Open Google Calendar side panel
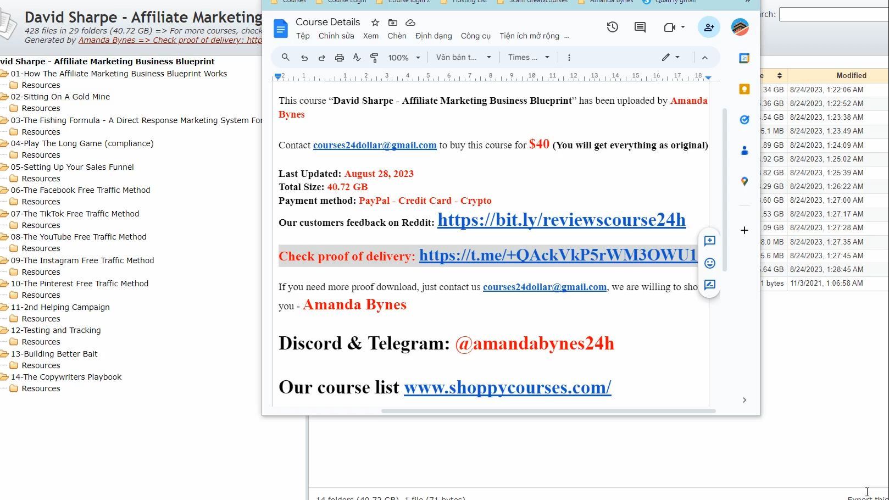This screenshot has height=500, width=889. pyautogui.click(x=744, y=58)
